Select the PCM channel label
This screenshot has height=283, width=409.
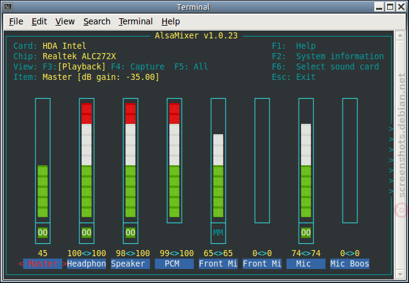click(x=174, y=263)
